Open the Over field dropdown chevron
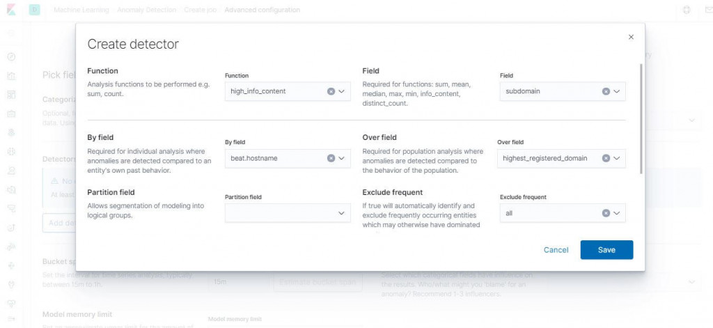 (617, 159)
